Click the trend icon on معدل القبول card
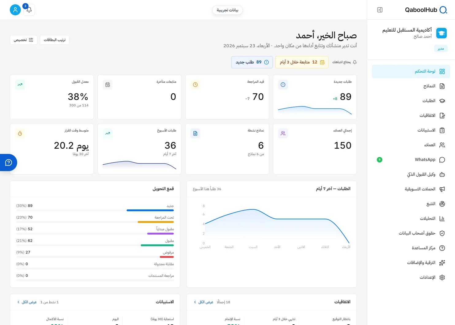Viewport: 455px width, 325px height. click(20, 85)
